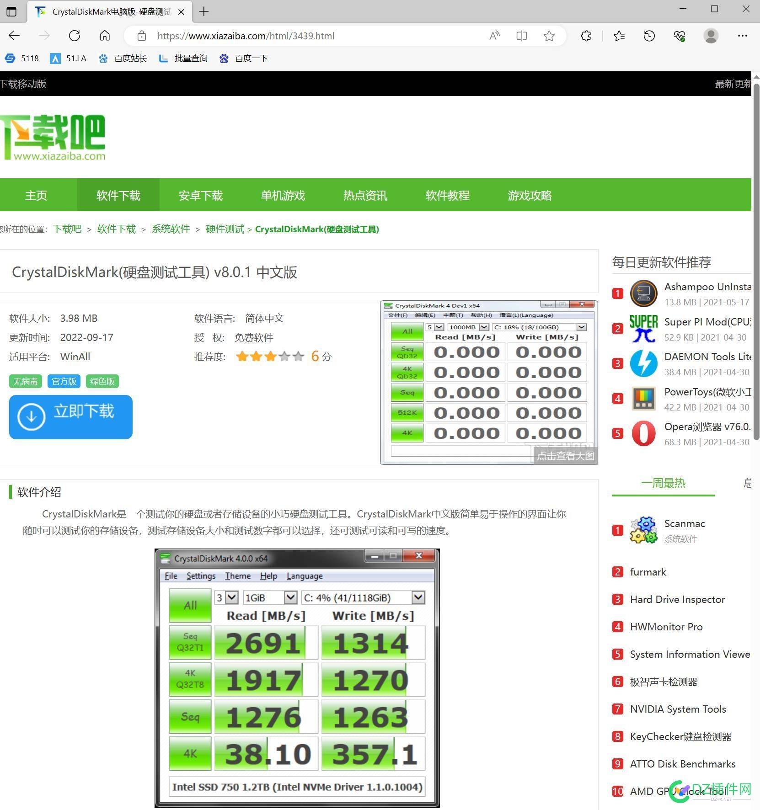
Task: Open 热点资讯 navigation item
Action: click(x=365, y=195)
